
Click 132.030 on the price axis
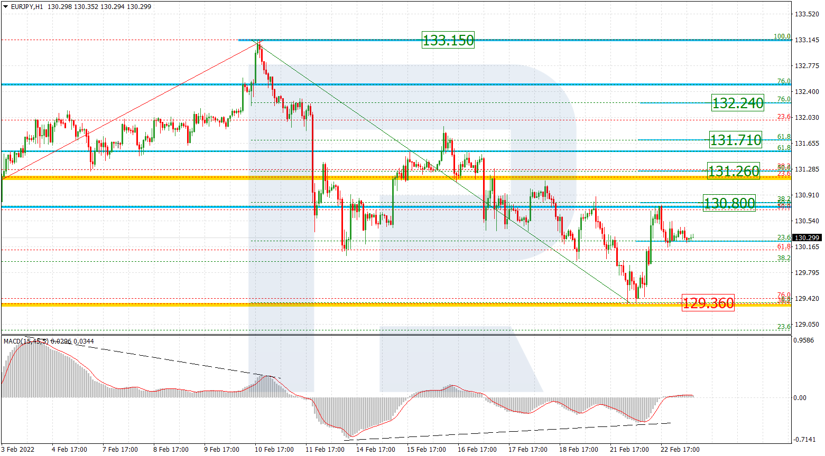tap(807, 118)
